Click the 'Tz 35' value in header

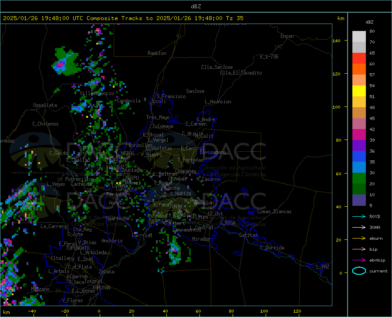(x=234, y=18)
